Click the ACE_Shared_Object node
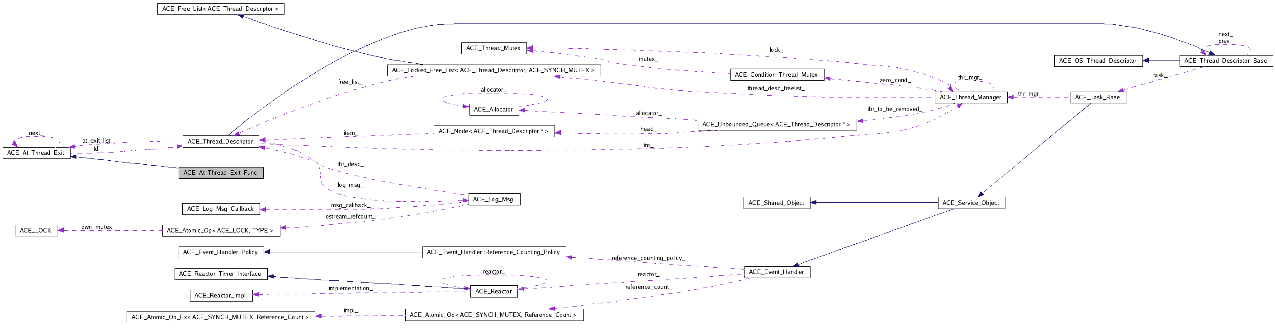The height and width of the screenshot is (330, 1275). (x=776, y=203)
